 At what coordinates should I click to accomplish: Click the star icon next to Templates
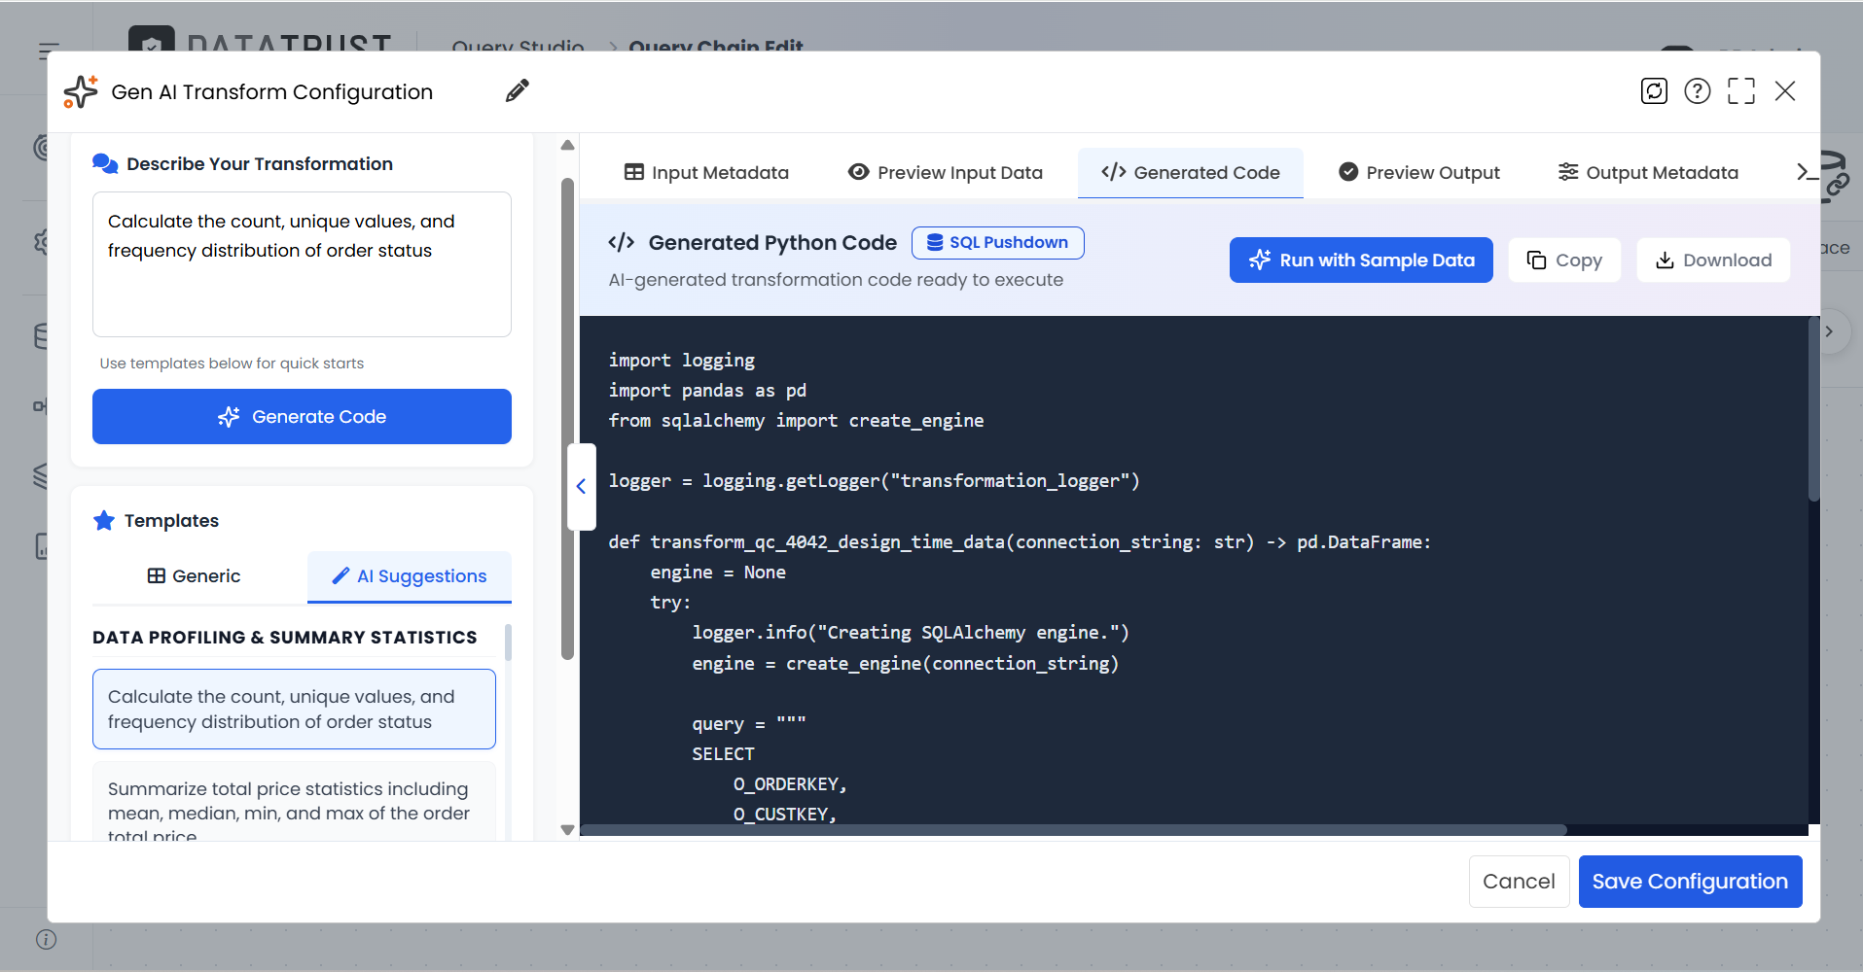click(x=104, y=520)
